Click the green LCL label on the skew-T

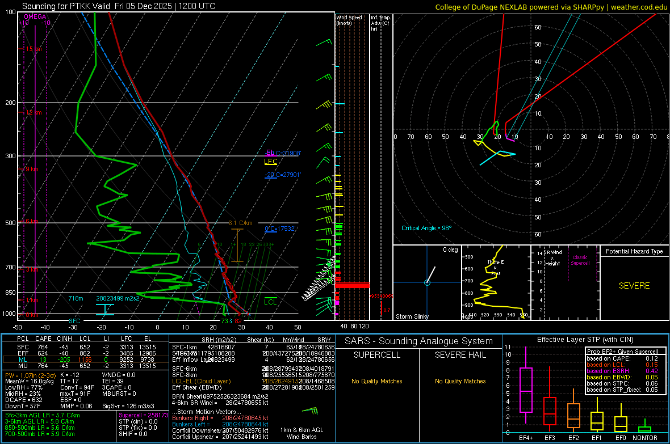click(x=270, y=302)
